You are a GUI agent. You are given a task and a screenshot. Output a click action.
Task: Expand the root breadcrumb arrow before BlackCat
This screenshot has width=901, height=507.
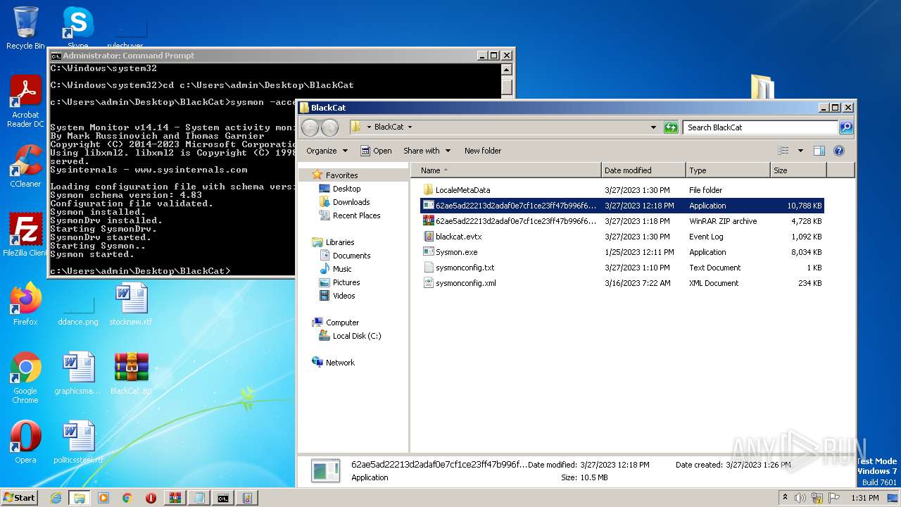[369, 127]
